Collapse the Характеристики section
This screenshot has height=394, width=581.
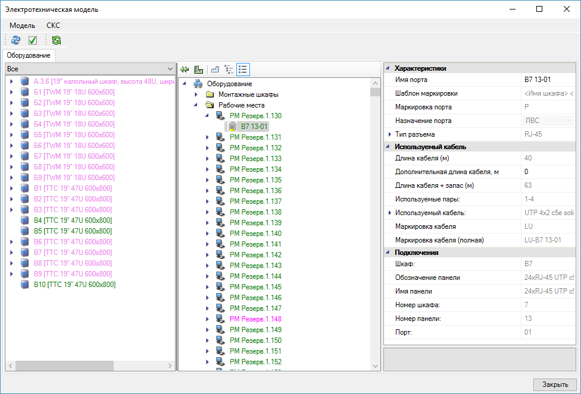(x=388, y=68)
